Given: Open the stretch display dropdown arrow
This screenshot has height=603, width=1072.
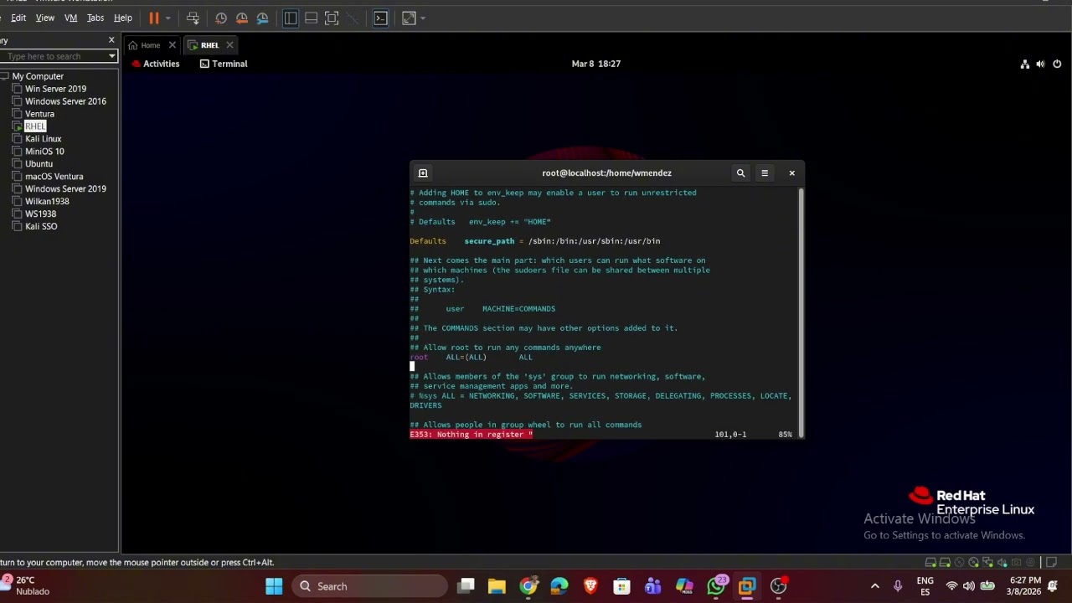Looking at the screenshot, I should (x=423, y=18).
